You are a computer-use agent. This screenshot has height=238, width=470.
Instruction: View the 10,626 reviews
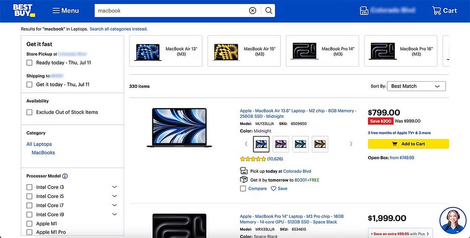click(x=275, y=159)
